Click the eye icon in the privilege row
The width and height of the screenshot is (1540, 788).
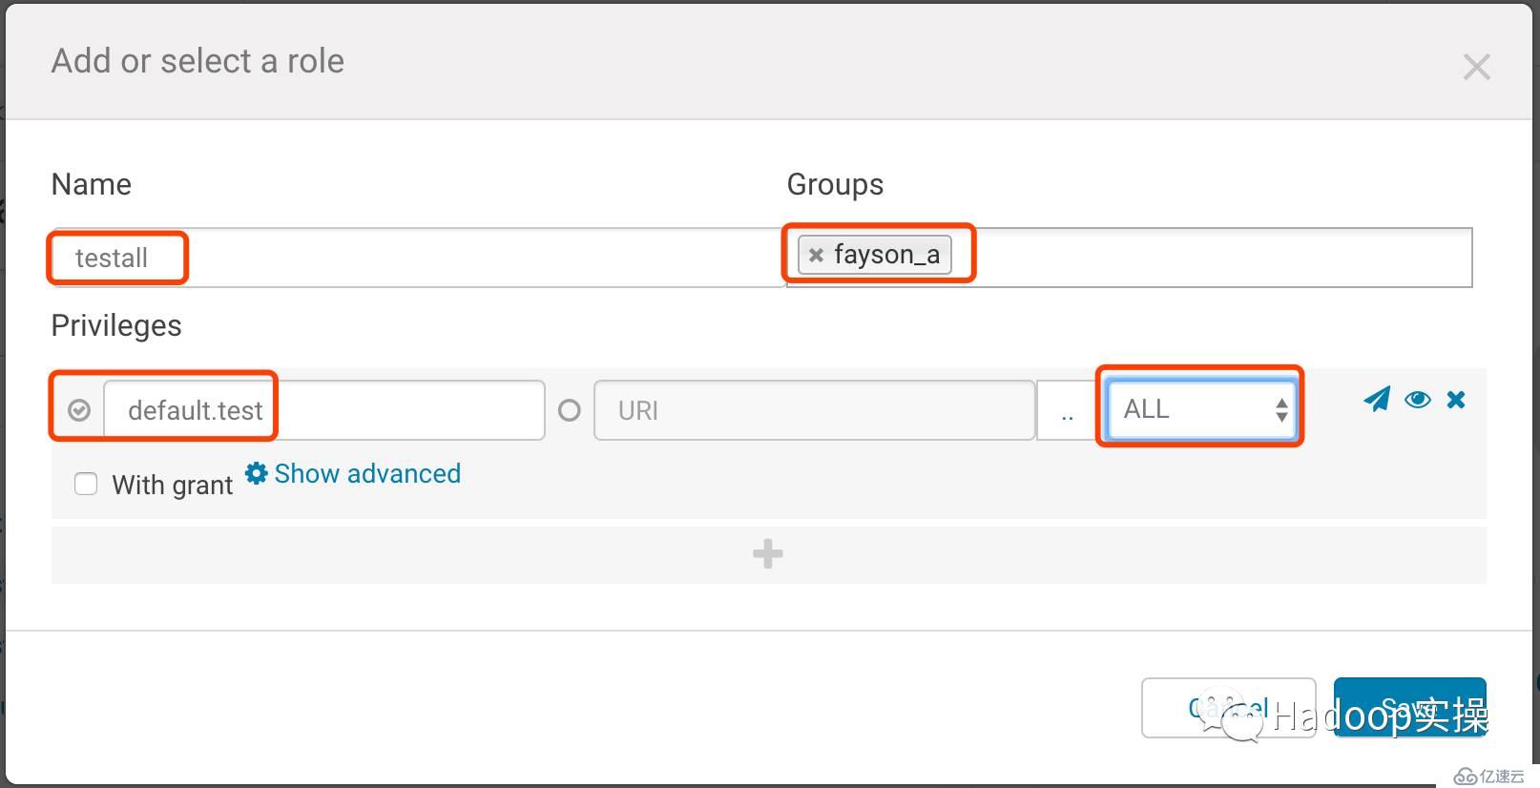[x=1417, y=399]
